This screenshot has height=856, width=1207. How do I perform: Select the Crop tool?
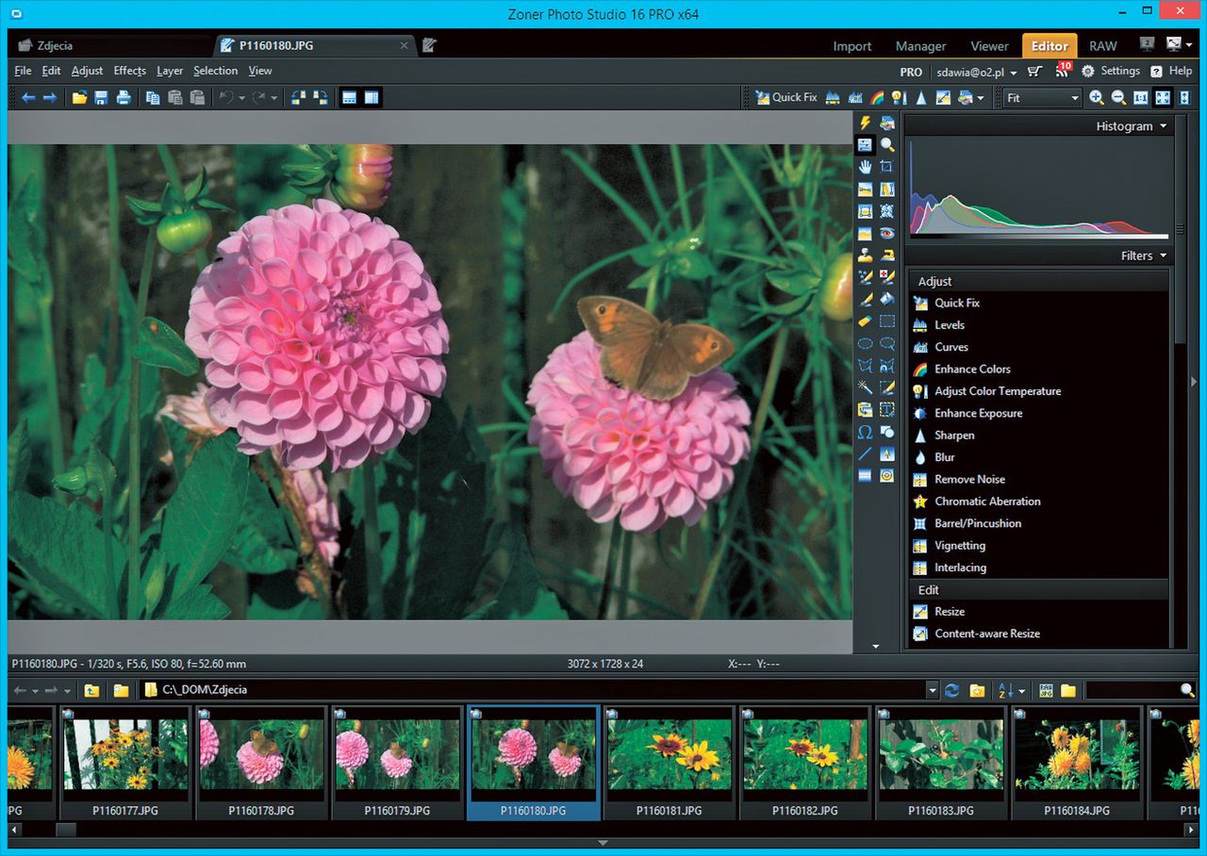(x=886, y=167)
